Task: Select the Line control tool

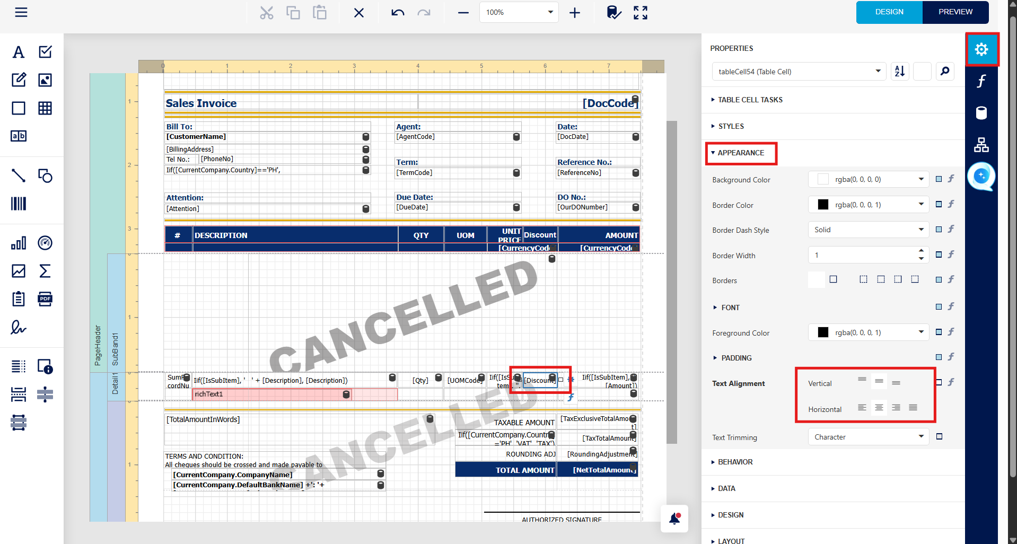Action: [x=19, y=176]
